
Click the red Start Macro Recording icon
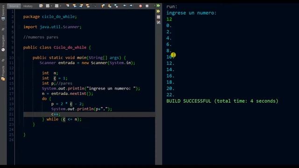tap(141, 6)
